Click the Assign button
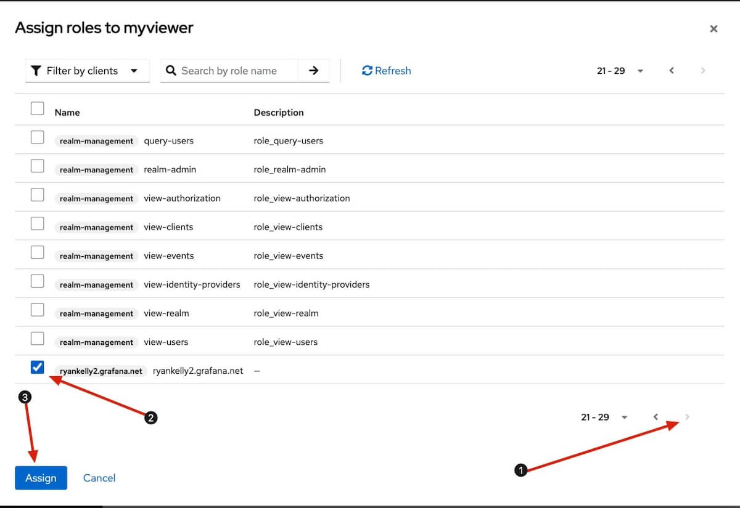Viewport: 740px width, 508px height. (41, 478)
